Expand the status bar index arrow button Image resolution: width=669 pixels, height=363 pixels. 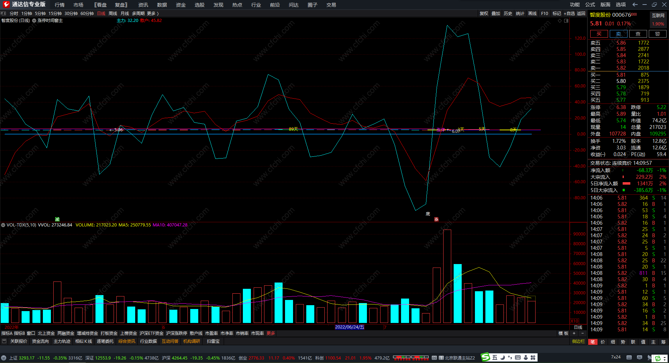[3, 358]
